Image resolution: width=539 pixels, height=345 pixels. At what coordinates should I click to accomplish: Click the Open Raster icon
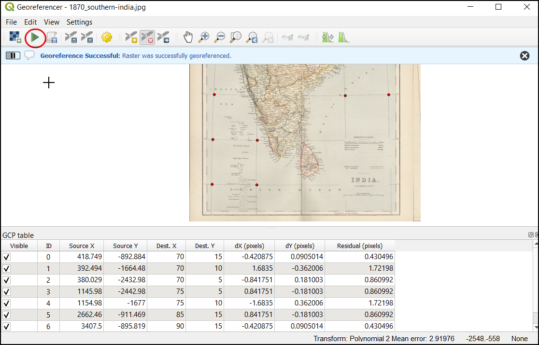pyautogui.click(x=15, y=37)
